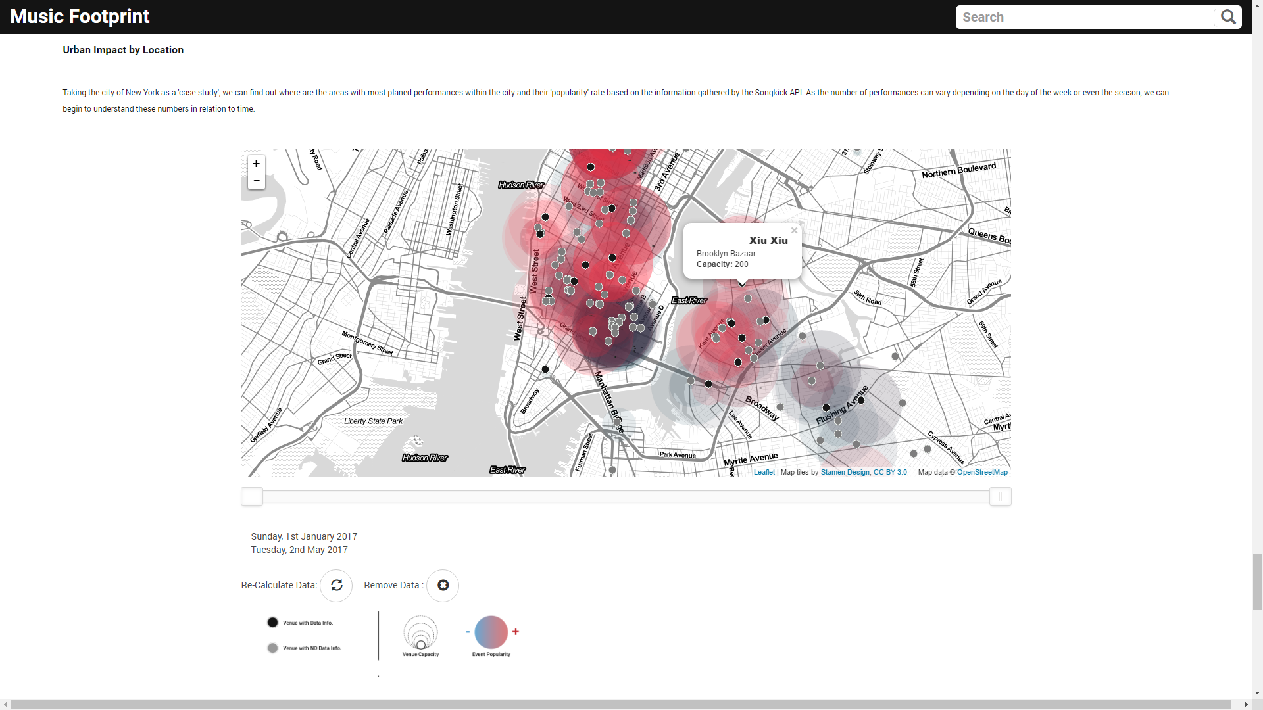Open the Leaflet attribution link
The width and height of the screenshot is (1263, 710).
(x=764, y=472)
